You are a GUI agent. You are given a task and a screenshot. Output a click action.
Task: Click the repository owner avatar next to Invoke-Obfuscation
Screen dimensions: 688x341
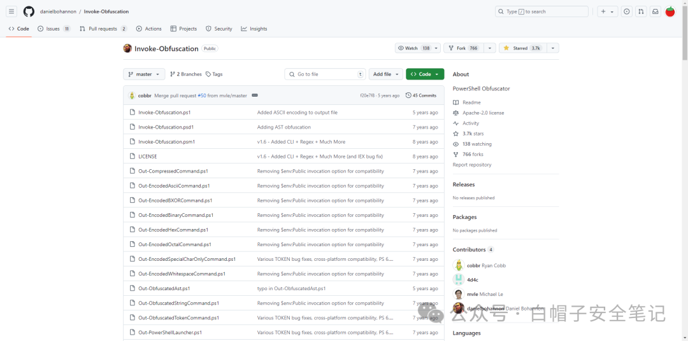coord(127,48)
